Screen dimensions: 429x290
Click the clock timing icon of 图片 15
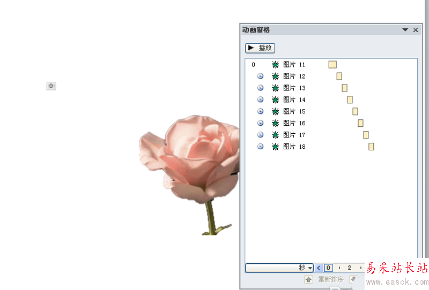point(261,111)
